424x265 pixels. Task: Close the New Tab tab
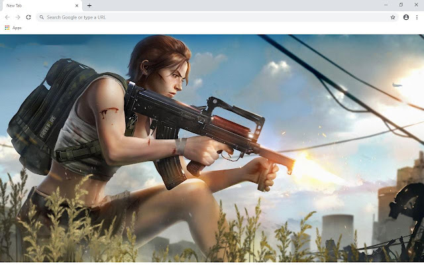77,5
